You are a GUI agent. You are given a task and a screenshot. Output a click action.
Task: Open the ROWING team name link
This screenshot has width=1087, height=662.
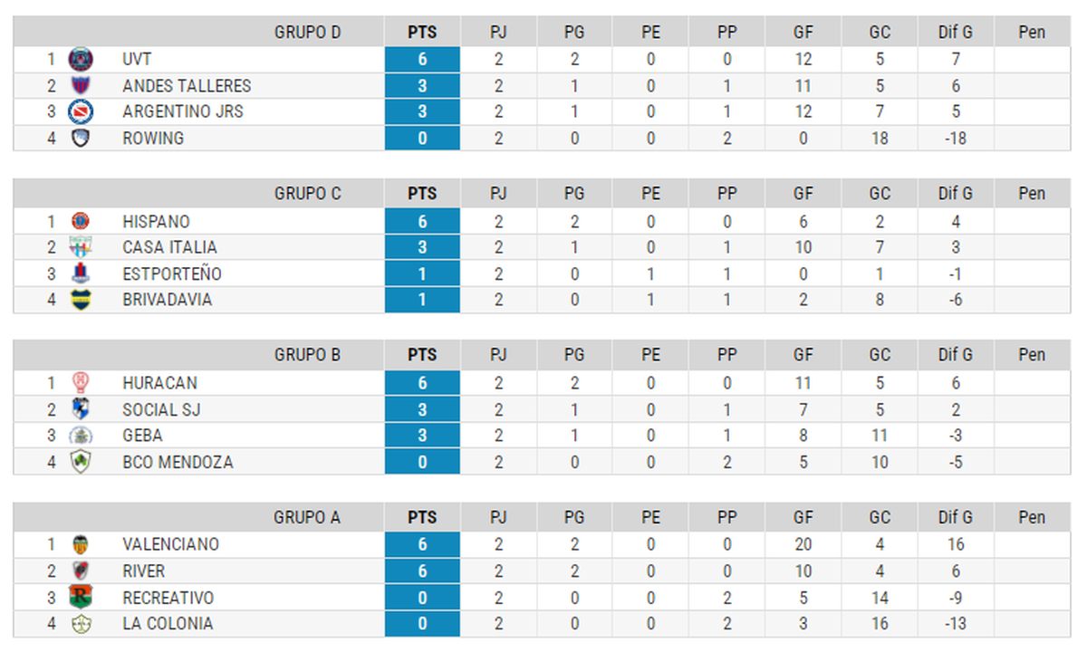point(153,139)
